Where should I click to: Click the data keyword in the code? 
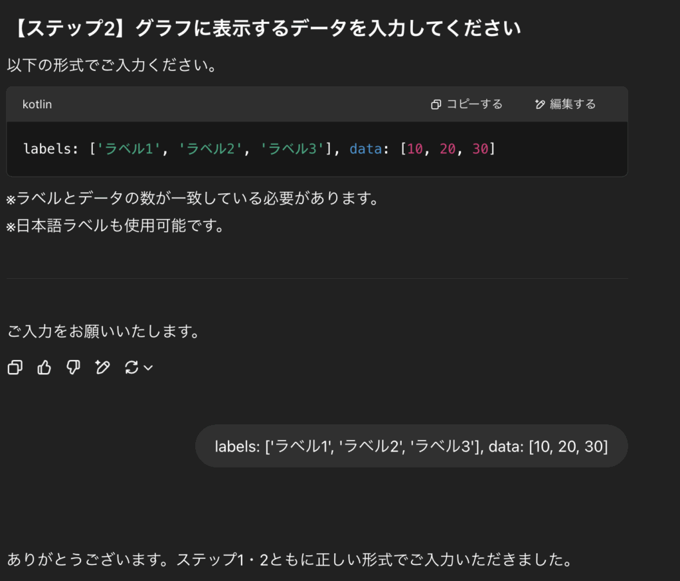coord(366,149)
